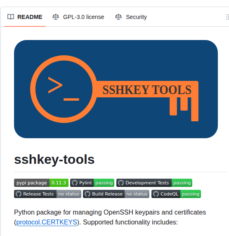Follow the protocol.CERTKEYS link
This screenshot has width=229, height=236.
point(47,222)
